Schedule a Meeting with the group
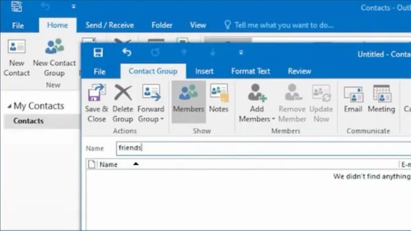Screen dimensions: 411x231 pyautogui.click(x=382, y=99)
